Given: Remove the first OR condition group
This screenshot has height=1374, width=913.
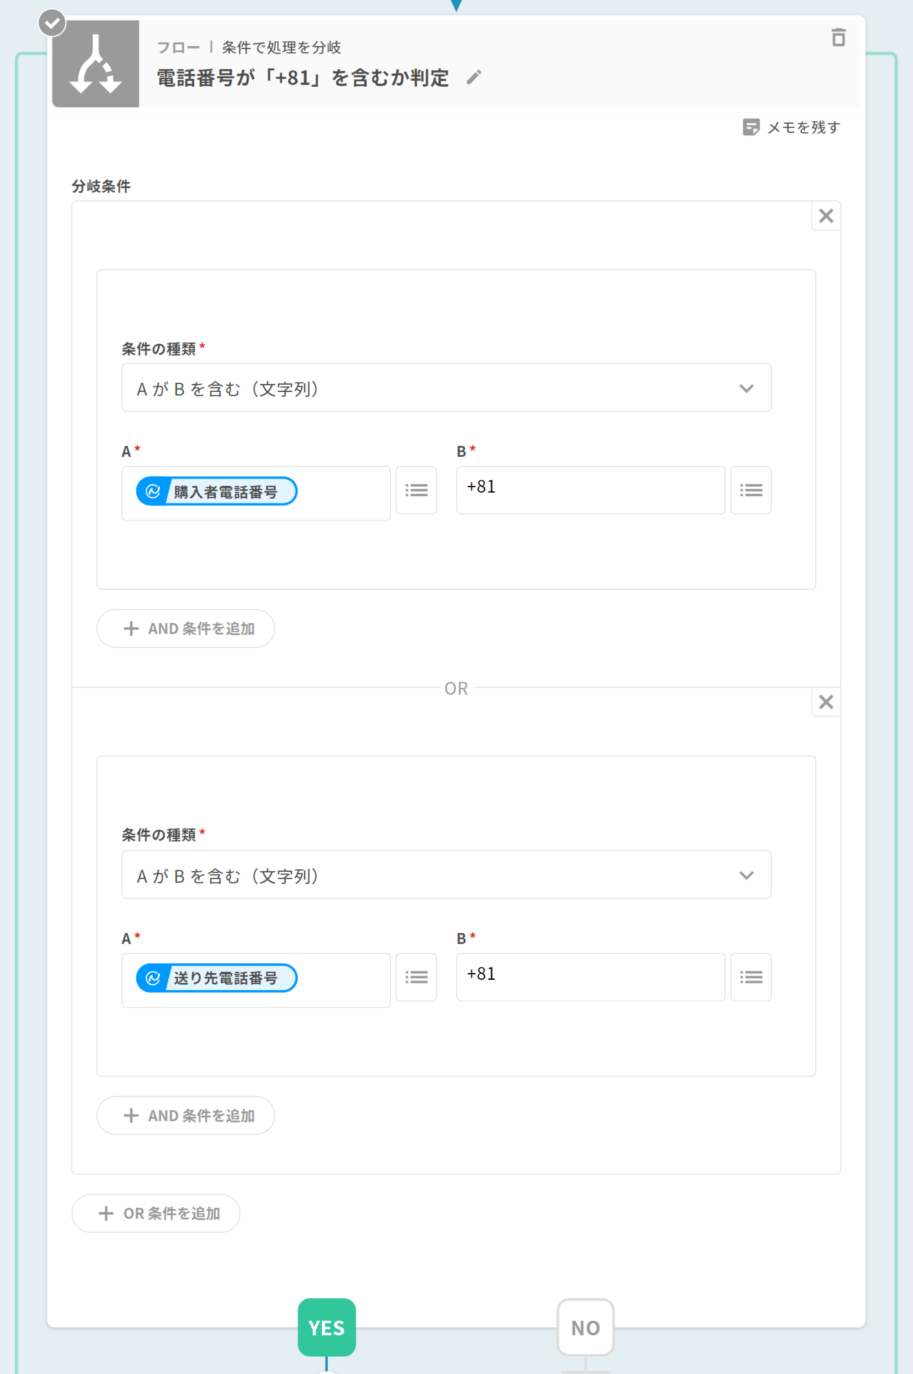Looking at the screenshot, I should point(826,216).
